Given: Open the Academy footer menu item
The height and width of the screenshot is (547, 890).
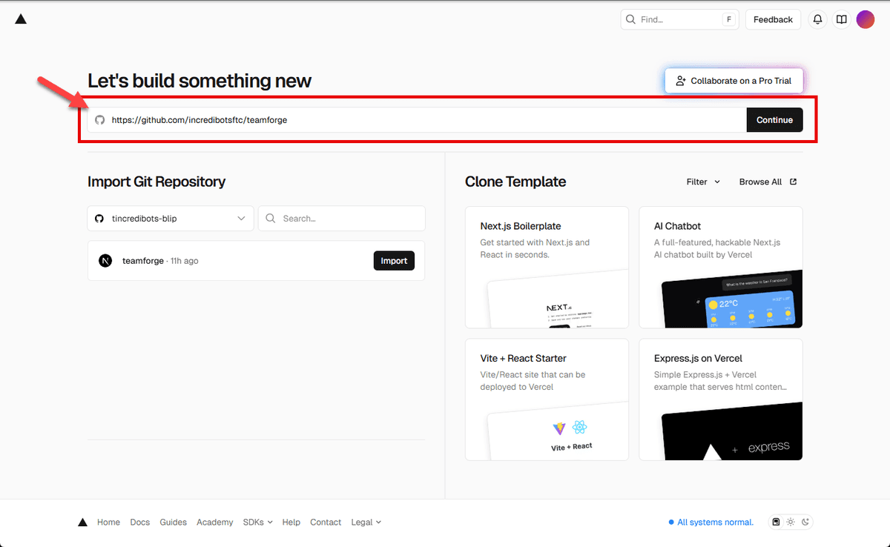Looking at the screenshot, I should [x=214, y=522].
